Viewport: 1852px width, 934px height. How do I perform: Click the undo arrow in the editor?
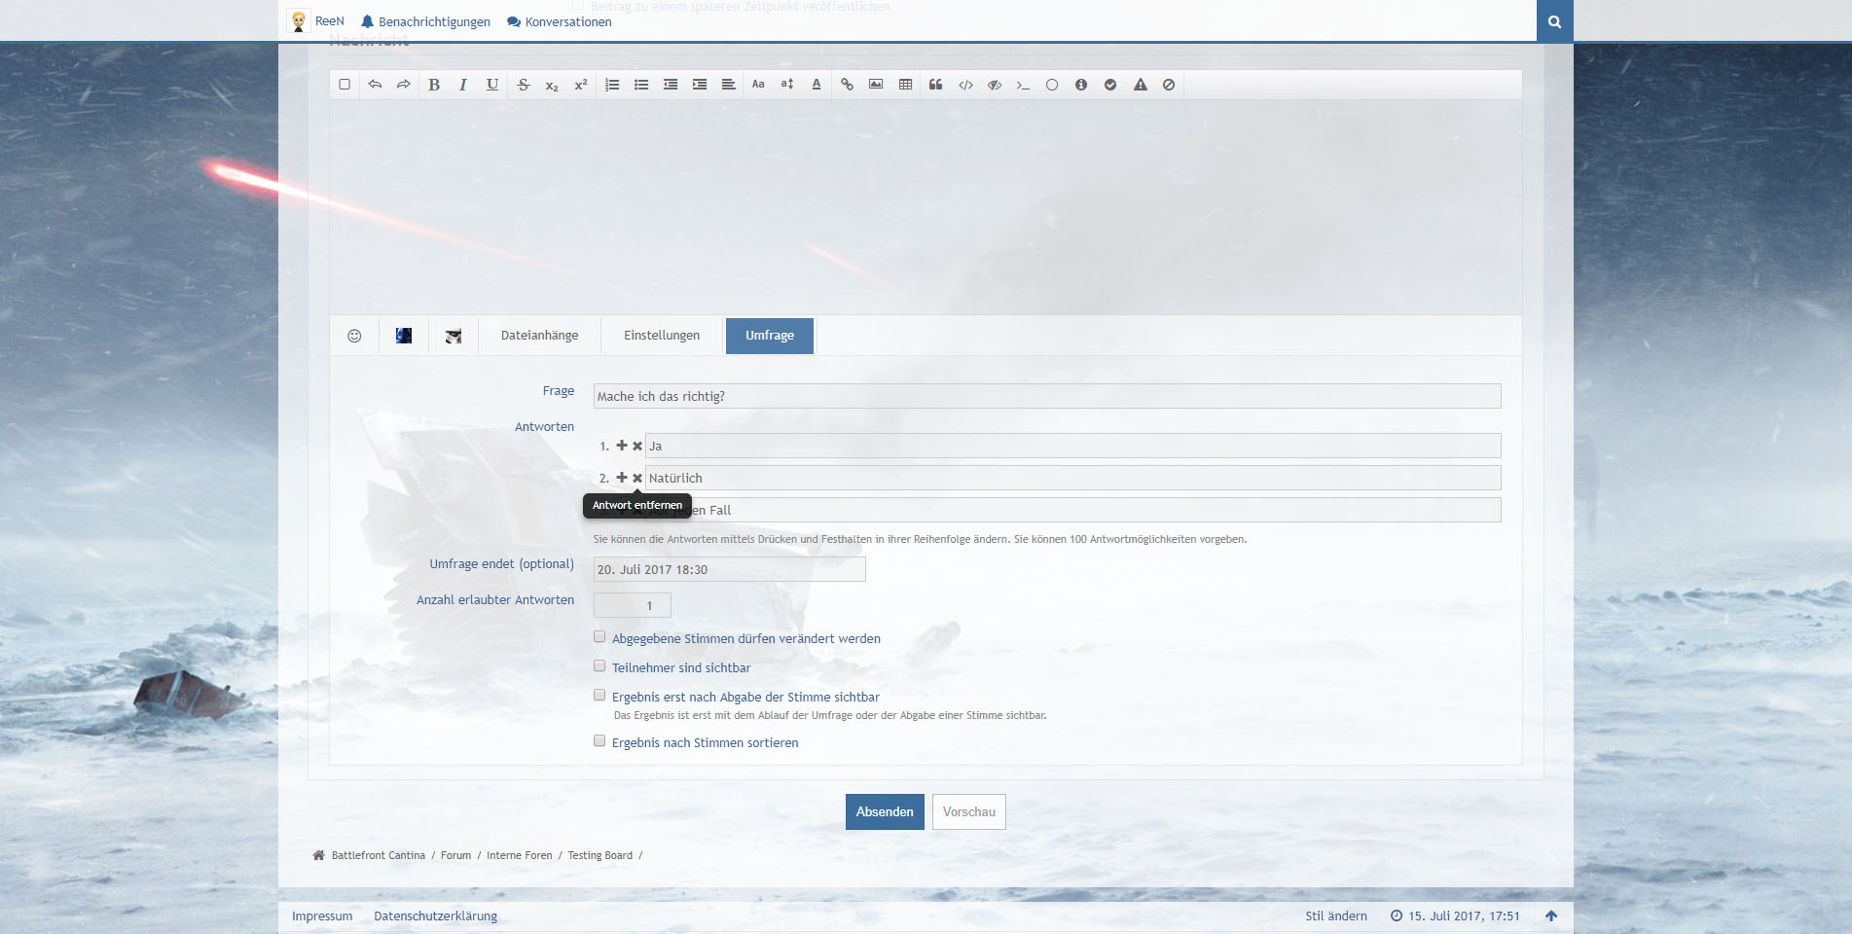pyautogui.click(x=375, y=85)
